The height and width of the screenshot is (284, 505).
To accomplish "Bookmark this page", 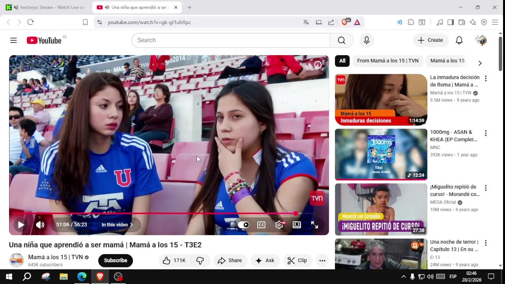I will (85, 22).
